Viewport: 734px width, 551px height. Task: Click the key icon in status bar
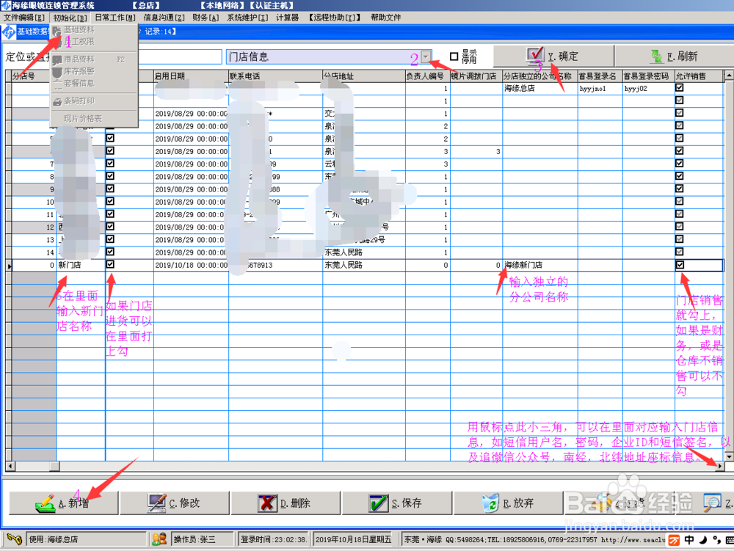coord(15,539)
